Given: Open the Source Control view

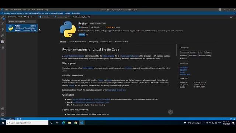Looking at the screenshot, I should tap(3, 30).
